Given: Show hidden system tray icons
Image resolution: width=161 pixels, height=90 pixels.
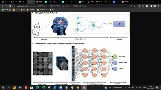Looking at the screenshot, I should pos(125,88).
